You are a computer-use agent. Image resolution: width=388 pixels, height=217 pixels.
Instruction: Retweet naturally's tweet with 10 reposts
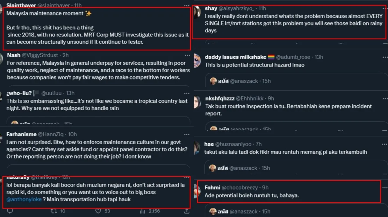tap(54, 211)
